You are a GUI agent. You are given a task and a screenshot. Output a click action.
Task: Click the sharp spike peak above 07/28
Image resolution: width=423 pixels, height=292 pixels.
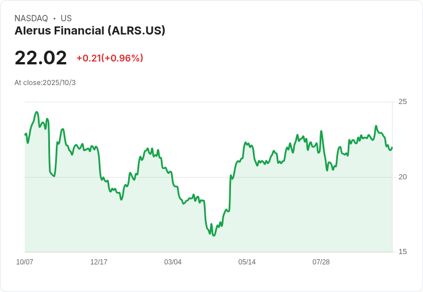321,131
